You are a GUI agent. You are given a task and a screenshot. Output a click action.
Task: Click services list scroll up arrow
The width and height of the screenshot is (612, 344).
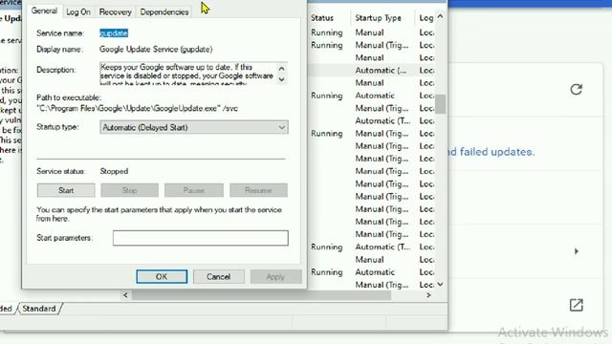[440, 16]
